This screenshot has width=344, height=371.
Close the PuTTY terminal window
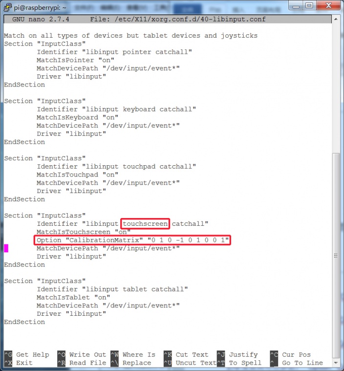tap(327, 6)
